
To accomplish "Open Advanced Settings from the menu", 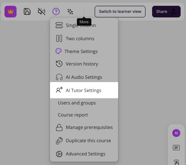I will tap(84, 154).
